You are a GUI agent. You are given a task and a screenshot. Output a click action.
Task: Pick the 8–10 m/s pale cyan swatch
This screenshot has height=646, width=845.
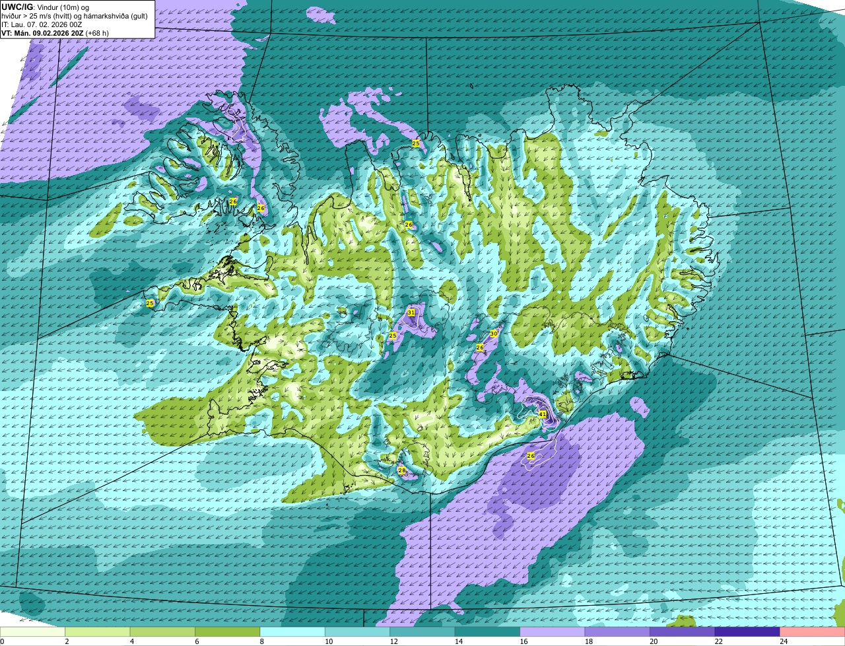point(292,631)
